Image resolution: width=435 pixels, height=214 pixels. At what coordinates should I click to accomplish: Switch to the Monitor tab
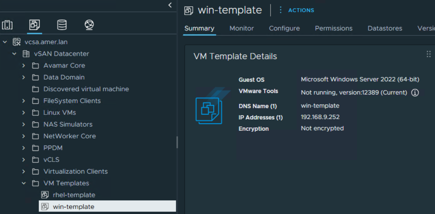tap(241, 28)
